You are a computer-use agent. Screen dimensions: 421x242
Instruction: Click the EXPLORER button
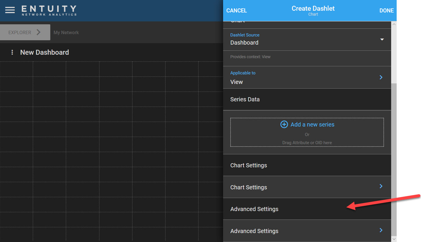coord(20,32)
